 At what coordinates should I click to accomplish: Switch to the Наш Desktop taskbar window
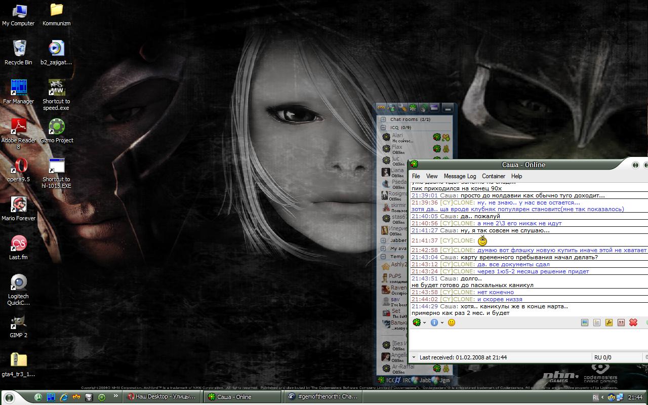[x=161, y=397]
